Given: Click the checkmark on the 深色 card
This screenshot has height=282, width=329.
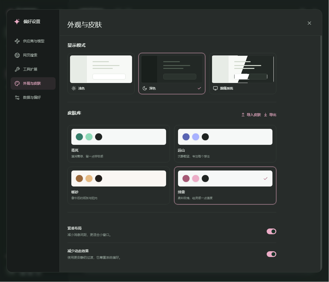Looking at the screenshot, I should 199,88.
